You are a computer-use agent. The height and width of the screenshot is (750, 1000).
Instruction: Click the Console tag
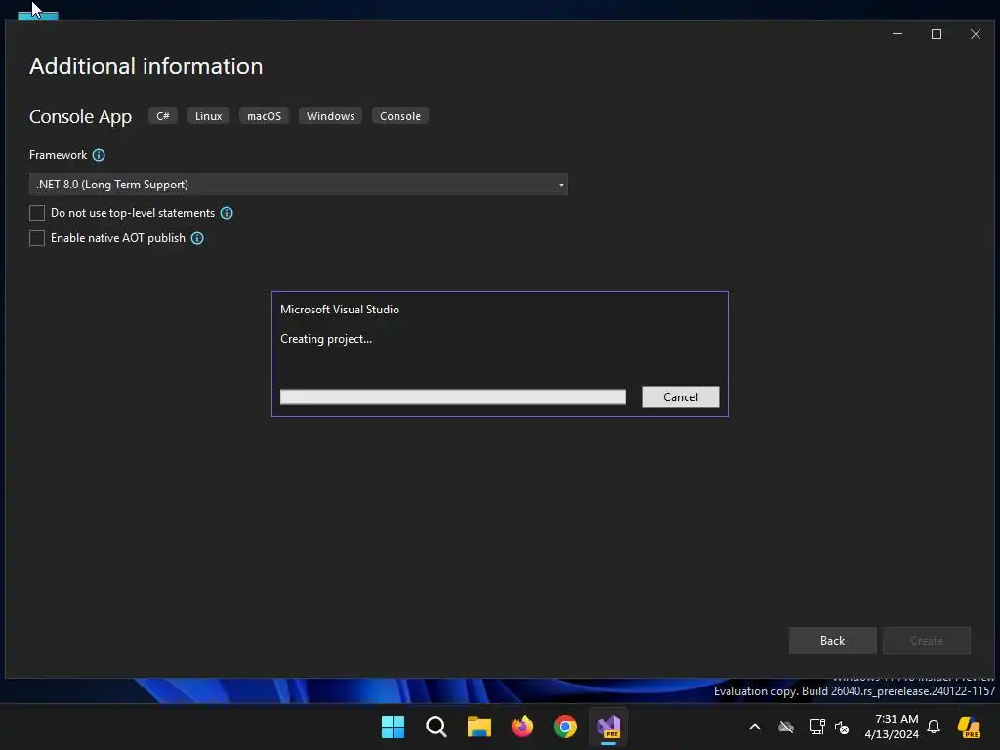[400, 116]
